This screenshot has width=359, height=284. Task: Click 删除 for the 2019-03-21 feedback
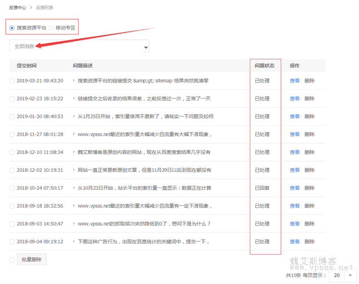309,81
